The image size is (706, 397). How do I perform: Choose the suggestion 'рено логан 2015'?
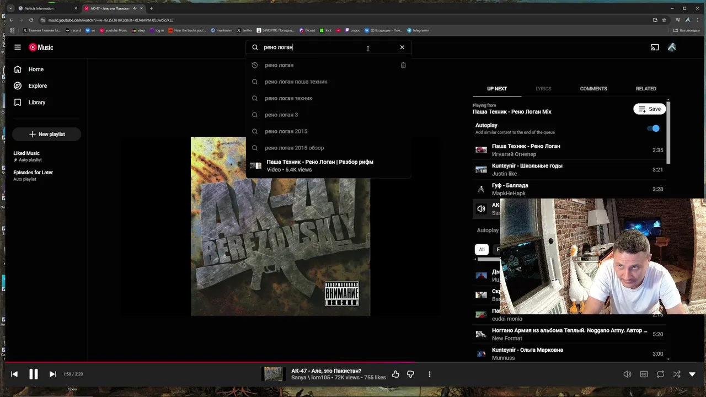(x=329, y=131)
